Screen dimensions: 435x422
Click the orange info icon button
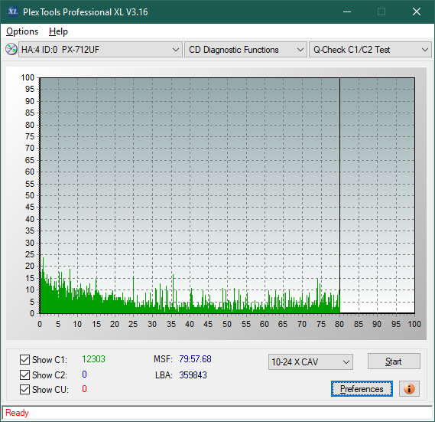(409, 388)
